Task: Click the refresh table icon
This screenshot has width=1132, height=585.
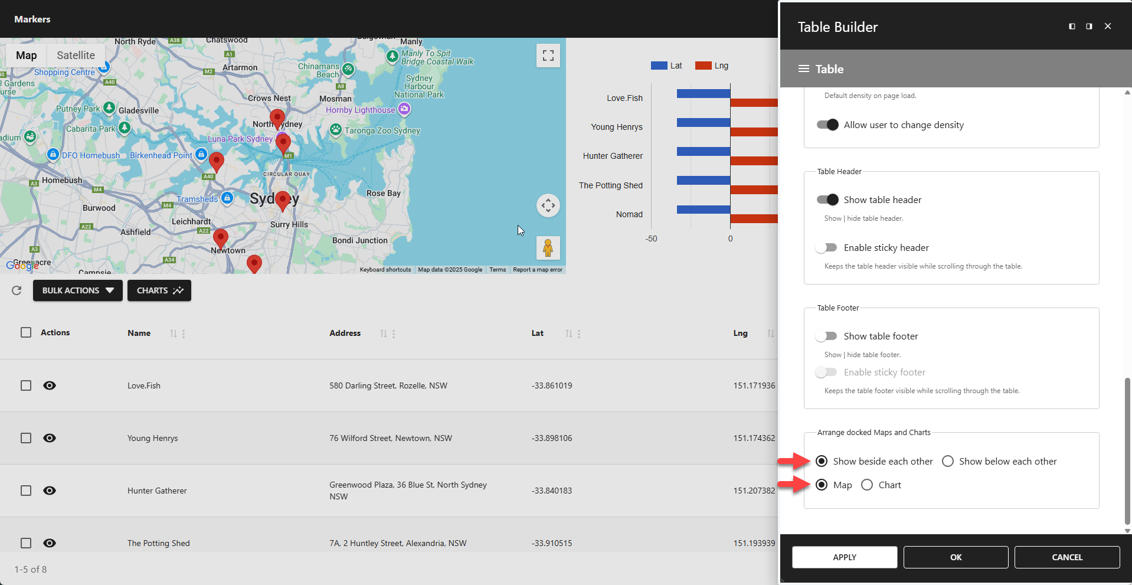Action: point(16,290)
